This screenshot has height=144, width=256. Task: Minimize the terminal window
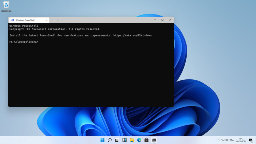coord(154,19)
